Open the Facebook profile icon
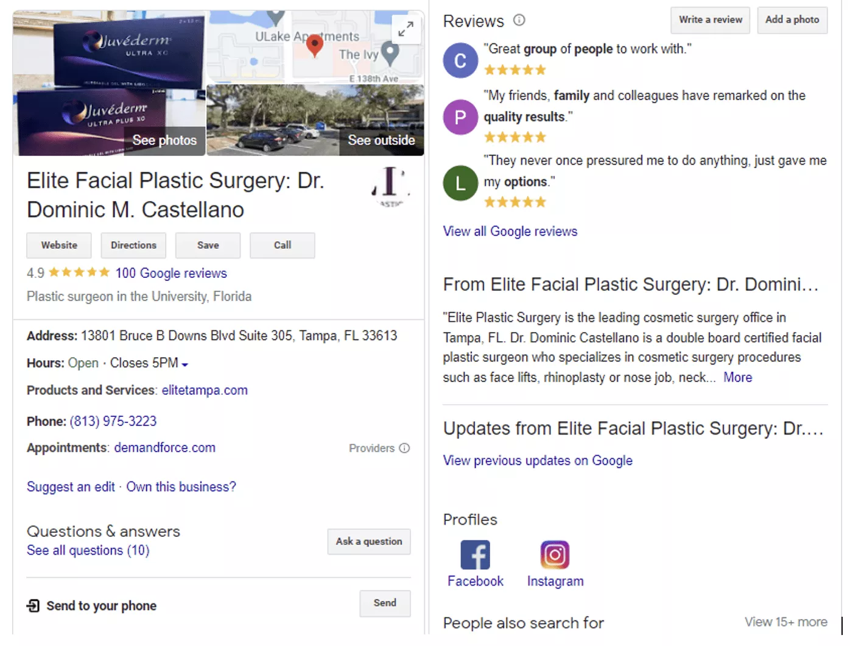Screen dimensions: 850x646 (475, 555)
